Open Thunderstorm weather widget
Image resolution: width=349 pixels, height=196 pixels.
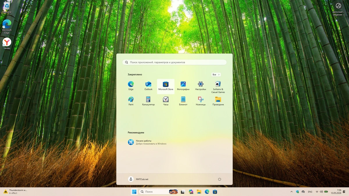pos(15,192)
